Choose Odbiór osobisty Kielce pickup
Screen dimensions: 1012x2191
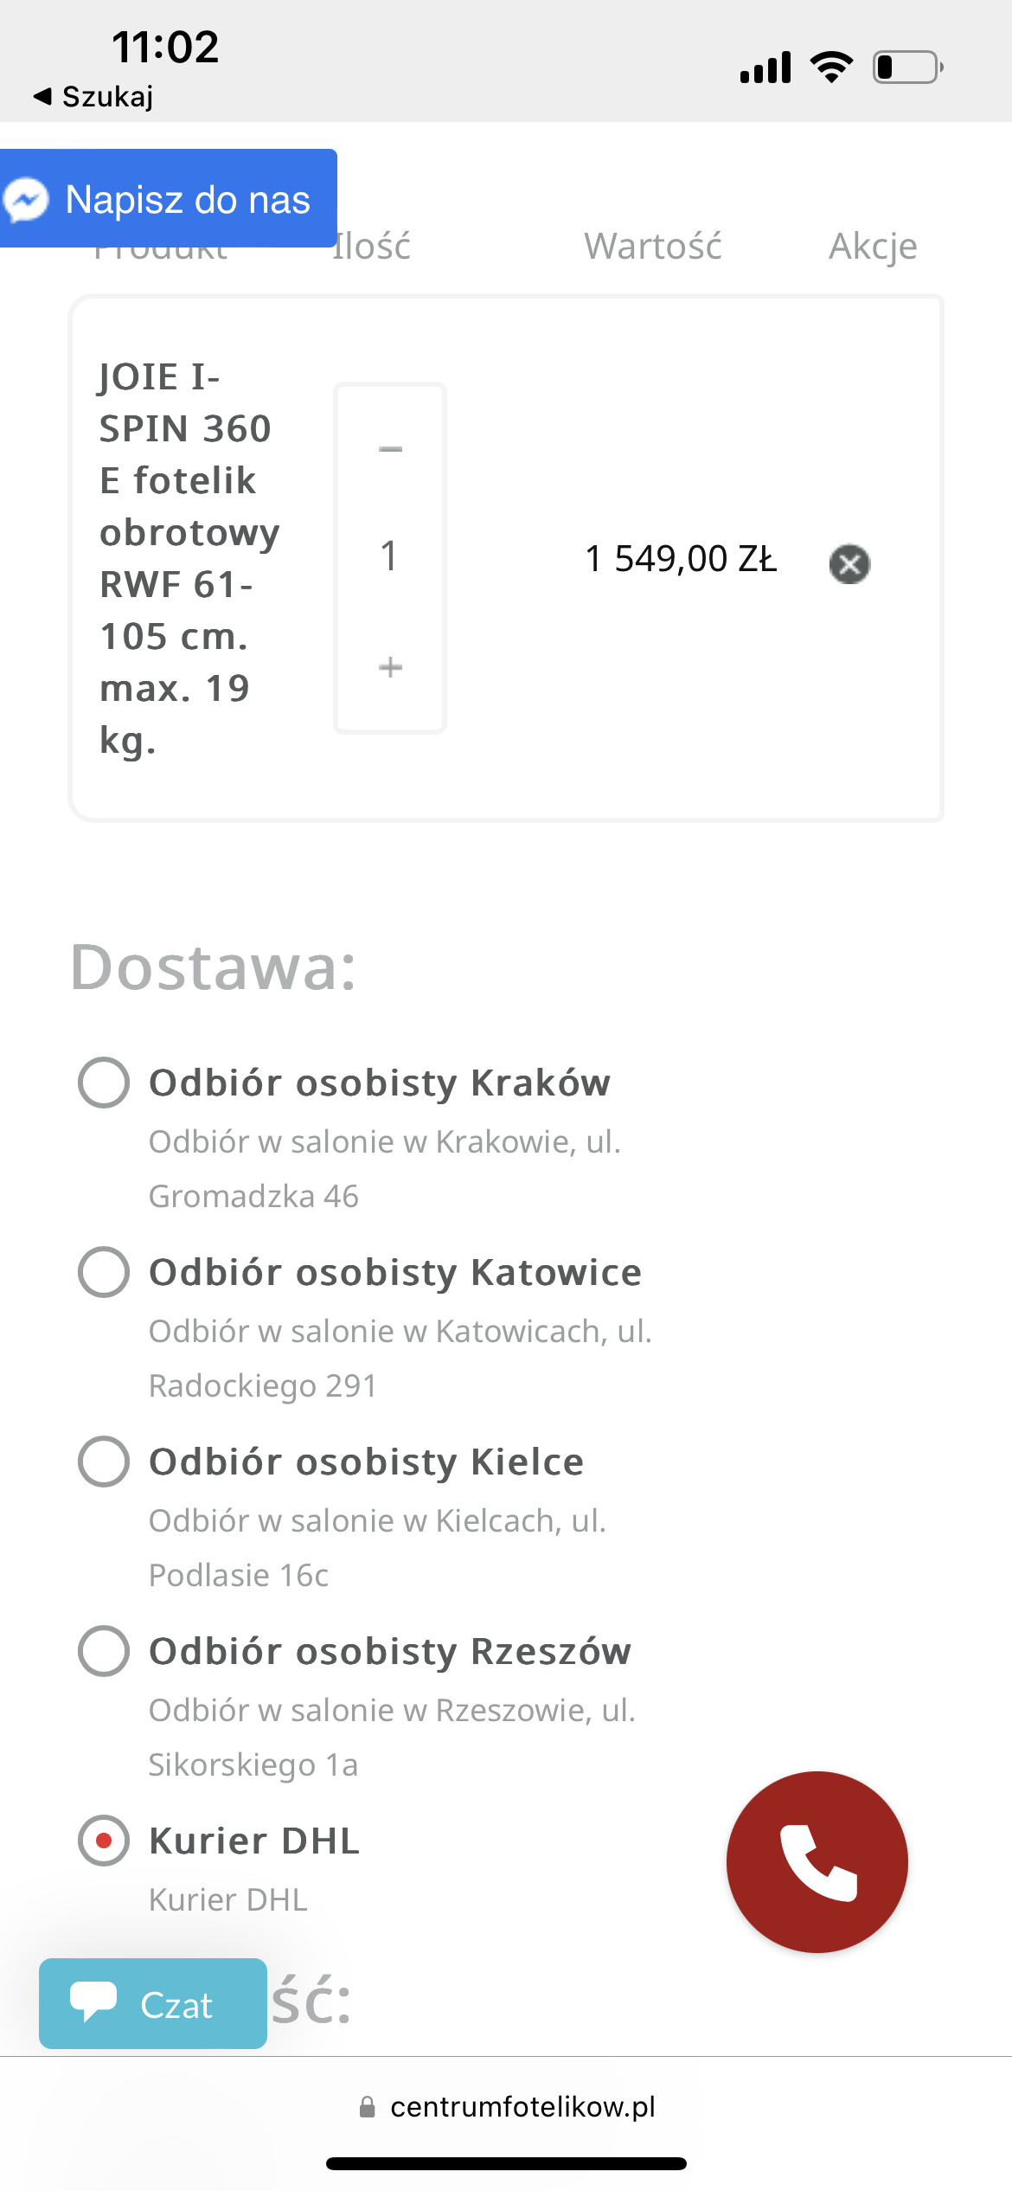(103, 1462)
